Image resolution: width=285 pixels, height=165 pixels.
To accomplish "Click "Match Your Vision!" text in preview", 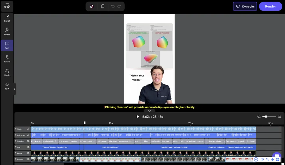I will click(137, 78).
